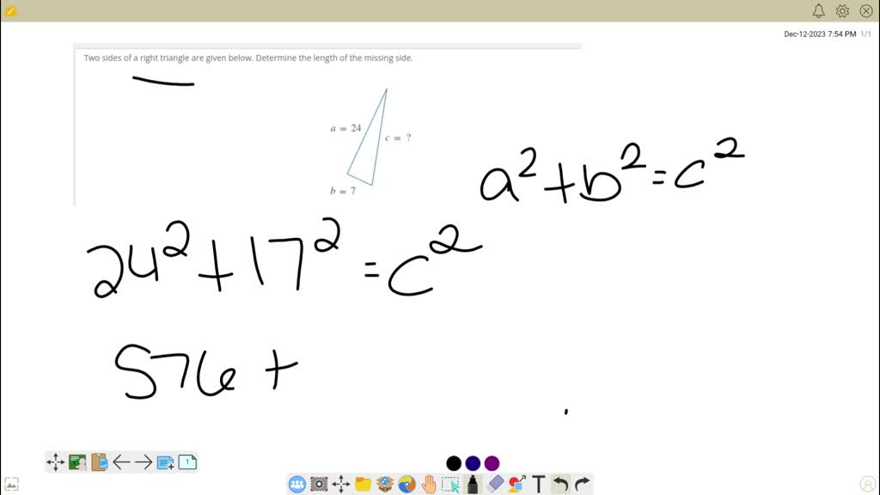The width and height of the screenshot is (880, 495).
Task: Select the purple color swatch
Action: click(492, 462)
